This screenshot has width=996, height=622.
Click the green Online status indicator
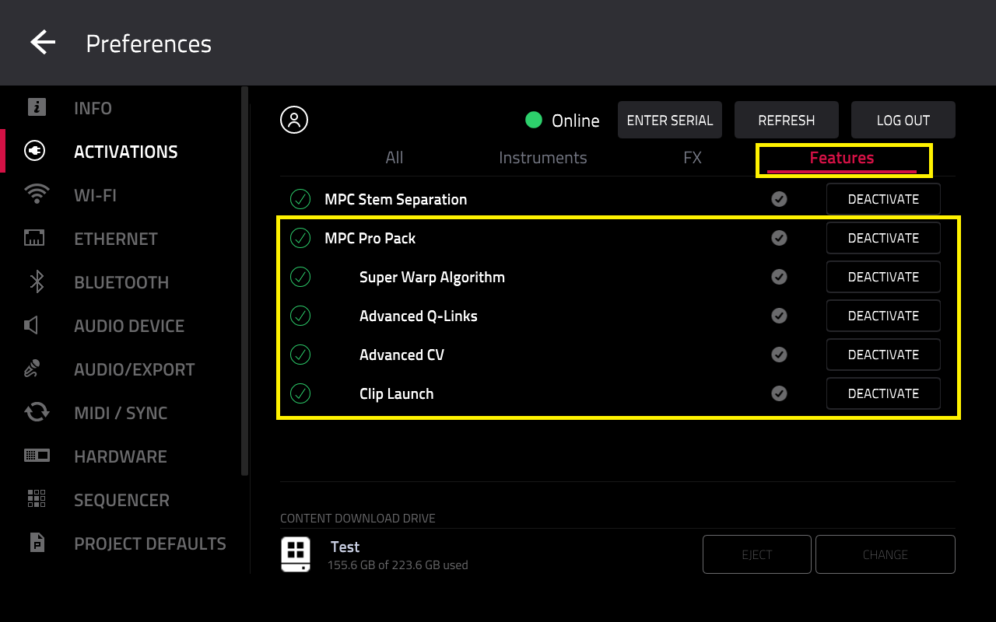click(x=534, y=120)
